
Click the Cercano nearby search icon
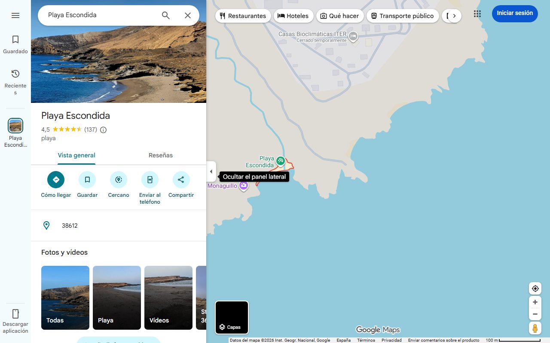click(x=119, y=180)
